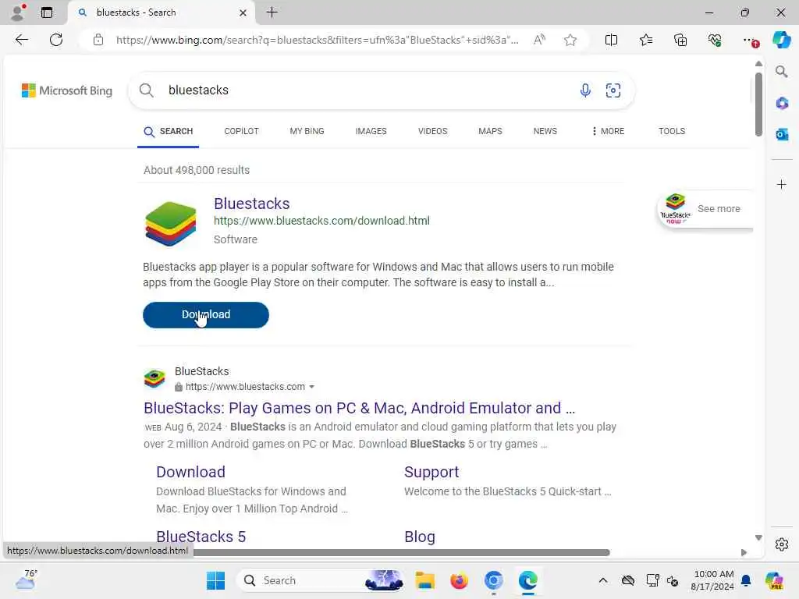Switch to the MY BING tab
Image resolution: width=799 pixels, height=599 pixels.
307,131
